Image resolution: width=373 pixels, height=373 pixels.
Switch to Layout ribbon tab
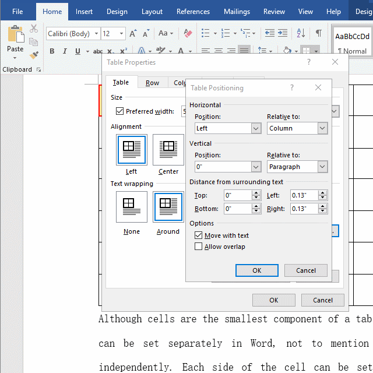152,12
